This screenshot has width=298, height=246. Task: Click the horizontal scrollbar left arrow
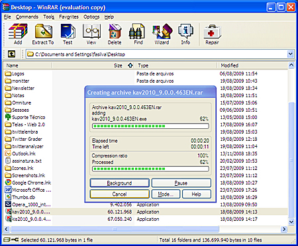(7, 229)
